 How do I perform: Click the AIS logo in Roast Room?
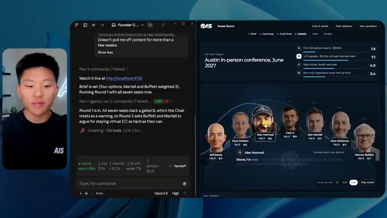(x=206, y=26)
